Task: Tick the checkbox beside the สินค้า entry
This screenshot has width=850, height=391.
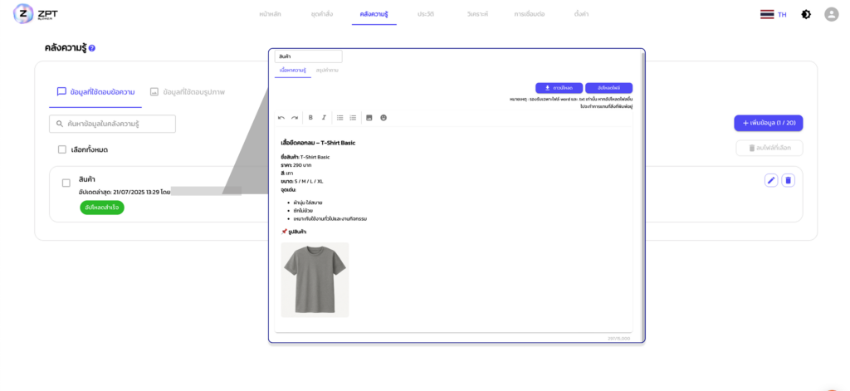Action: click(66, 183)
